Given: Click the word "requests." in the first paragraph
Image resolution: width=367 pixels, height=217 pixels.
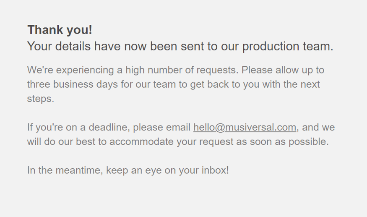Looking at the screenshot, I should (218, 70).
